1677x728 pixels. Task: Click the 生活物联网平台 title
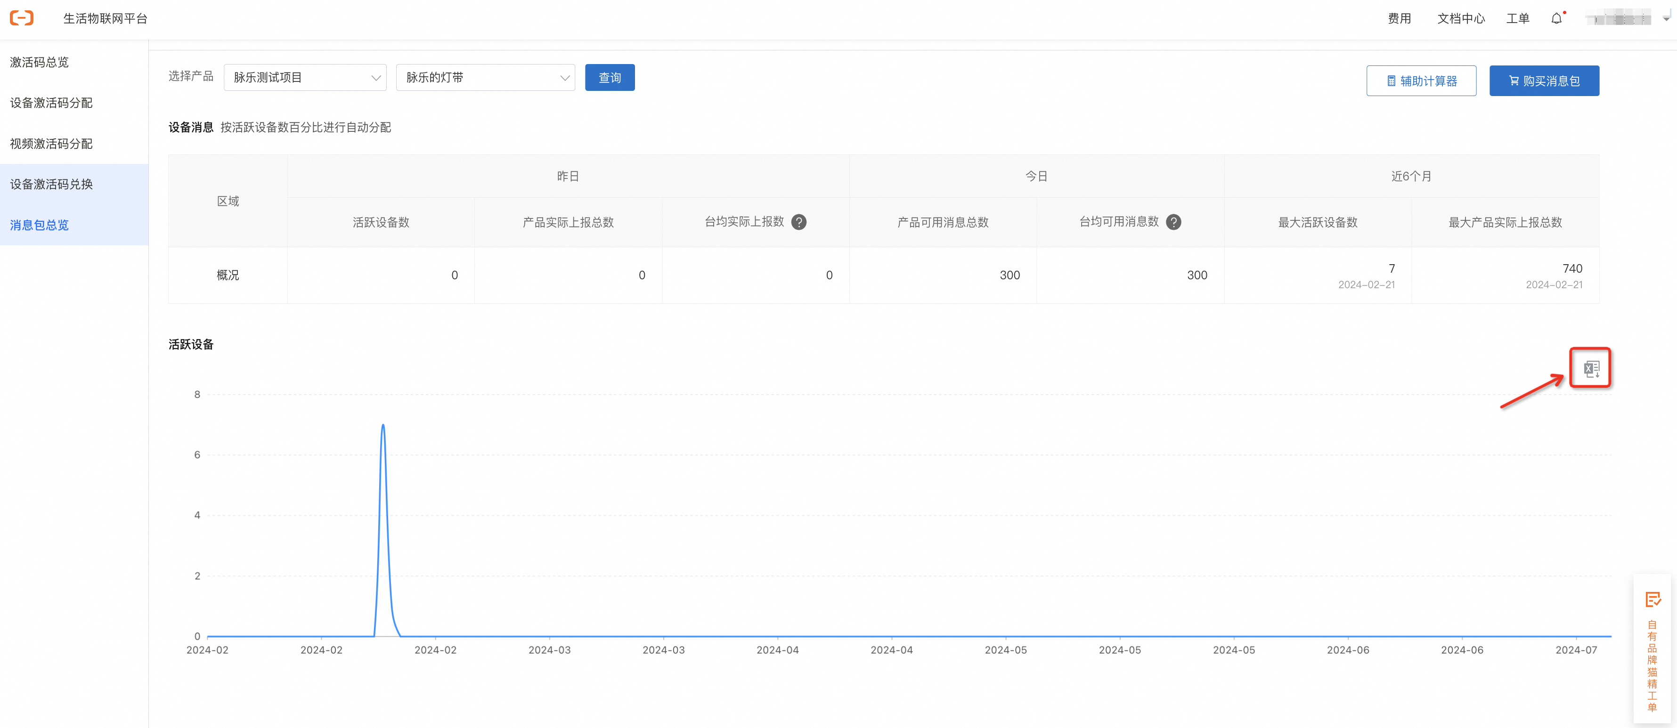point(106,19)
